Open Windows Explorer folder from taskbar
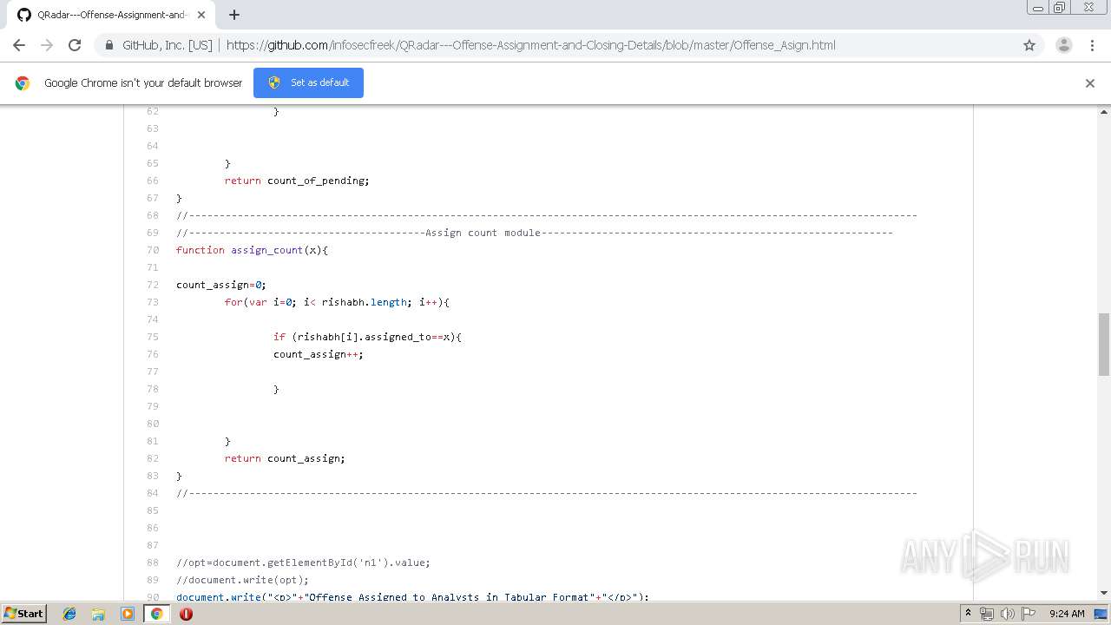 [98, 614]
